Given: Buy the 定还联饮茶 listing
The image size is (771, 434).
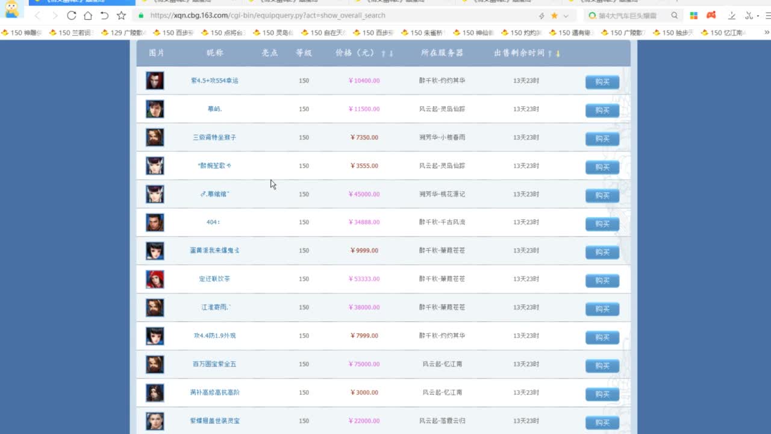Looking at the screenshot, I should [602, 280].
